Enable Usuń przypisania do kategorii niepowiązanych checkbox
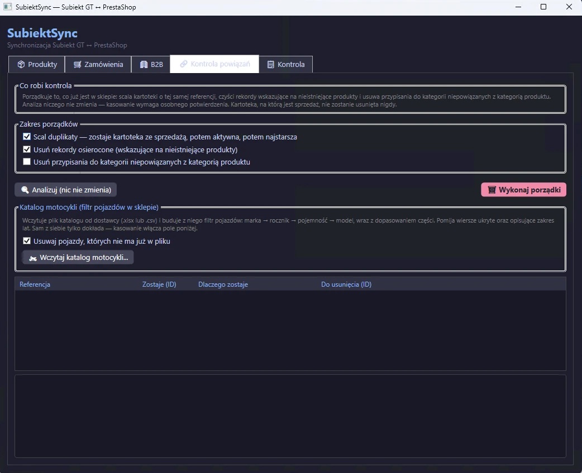 pyautogui.click(x=27, y=162)
